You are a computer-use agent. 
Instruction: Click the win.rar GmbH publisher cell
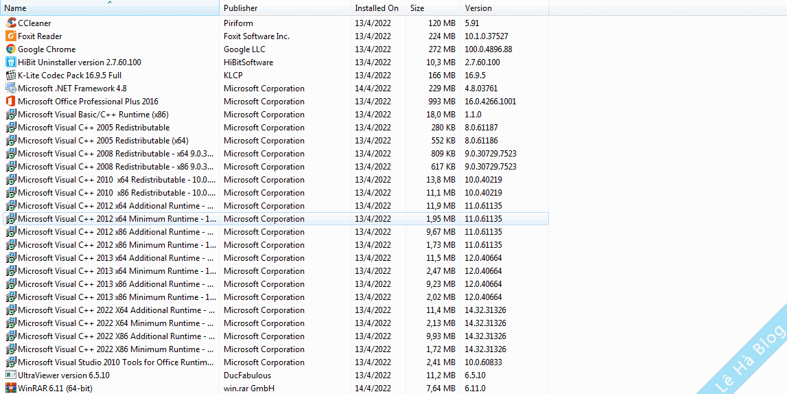pyautogui.click(x=250, y=389)
